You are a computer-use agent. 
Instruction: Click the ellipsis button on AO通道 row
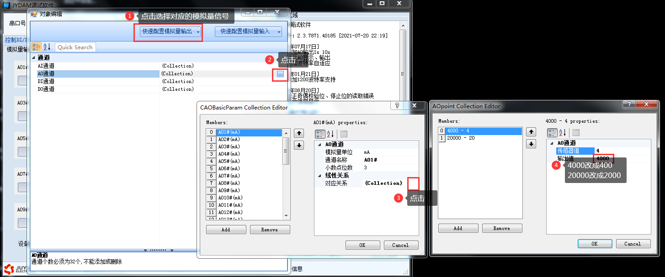280,74
